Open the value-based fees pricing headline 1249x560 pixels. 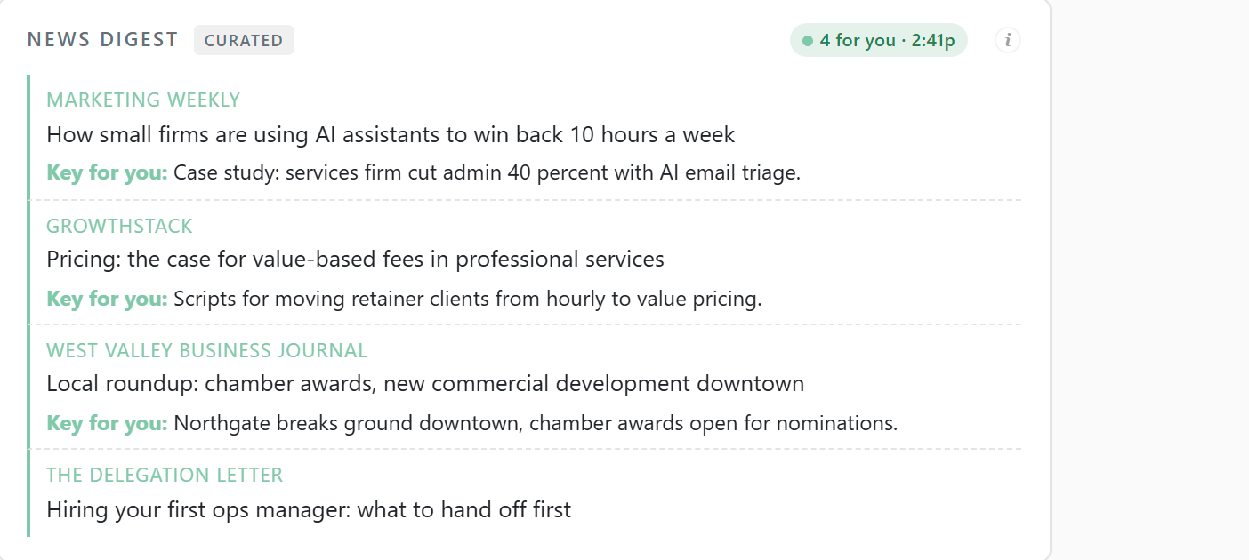pos(355,260)
